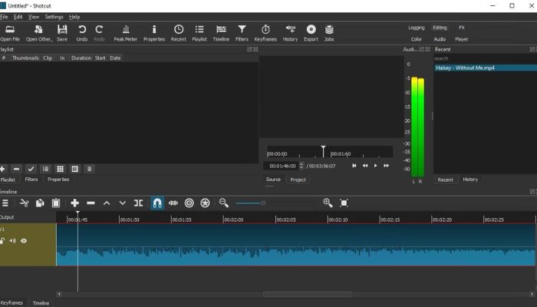Click the Redo toolbar icon

[x=99, y=33]
